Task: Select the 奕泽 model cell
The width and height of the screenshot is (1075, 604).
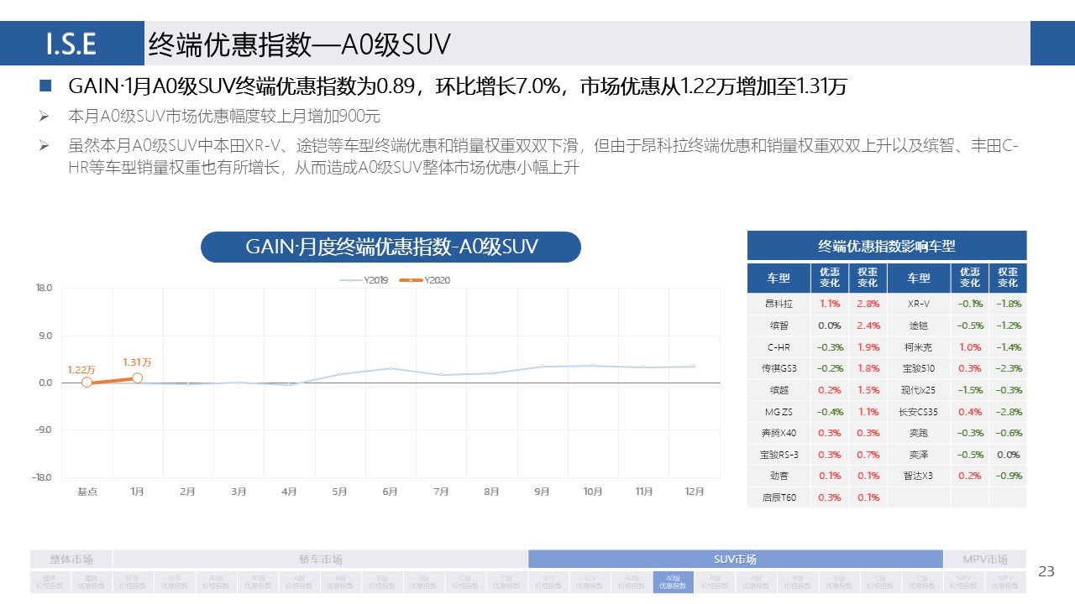Action: point(919,455)
